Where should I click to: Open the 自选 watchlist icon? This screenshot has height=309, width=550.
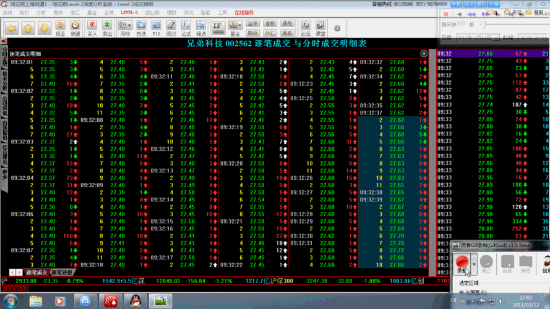pyautogui.click(x=141, y=28)
